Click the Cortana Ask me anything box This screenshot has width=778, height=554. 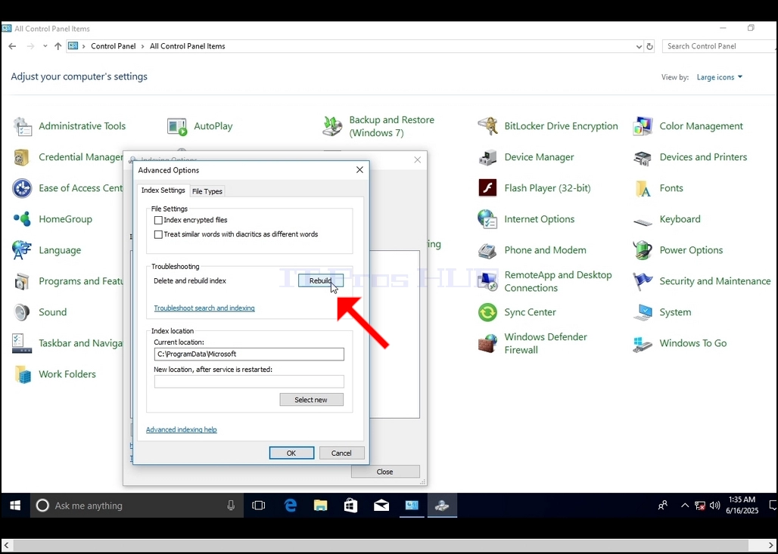point(138,506)
